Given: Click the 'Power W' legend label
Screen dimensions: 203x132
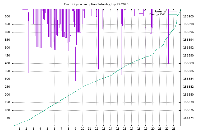Looking at the screenshot, I should point(160,12).
